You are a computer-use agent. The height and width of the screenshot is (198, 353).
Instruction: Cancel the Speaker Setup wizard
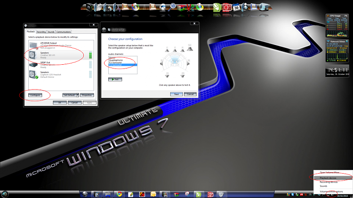pyautogui.click(x=190, y=94)
